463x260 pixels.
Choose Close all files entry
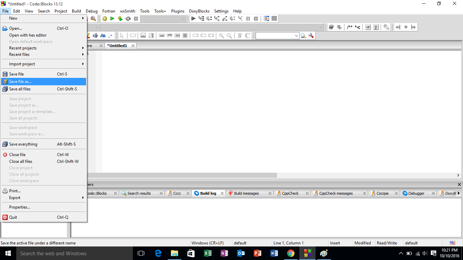[43, 161]
